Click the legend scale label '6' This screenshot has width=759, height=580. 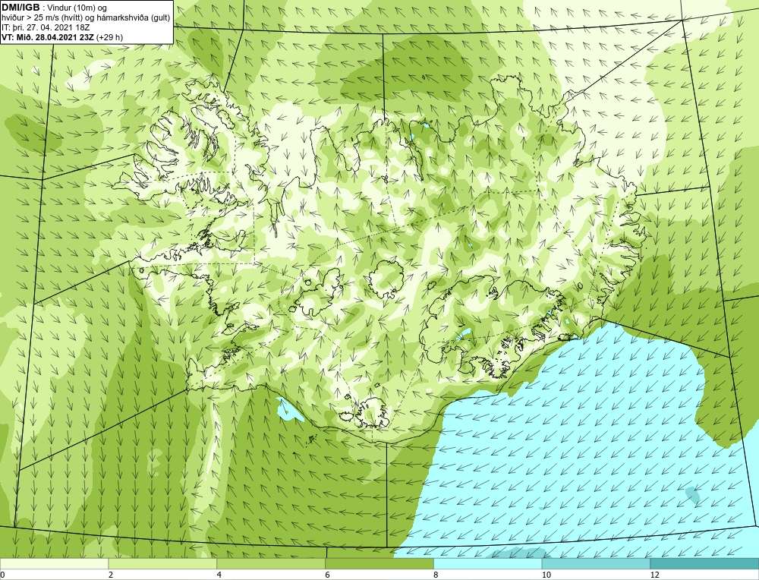[328, 575]
